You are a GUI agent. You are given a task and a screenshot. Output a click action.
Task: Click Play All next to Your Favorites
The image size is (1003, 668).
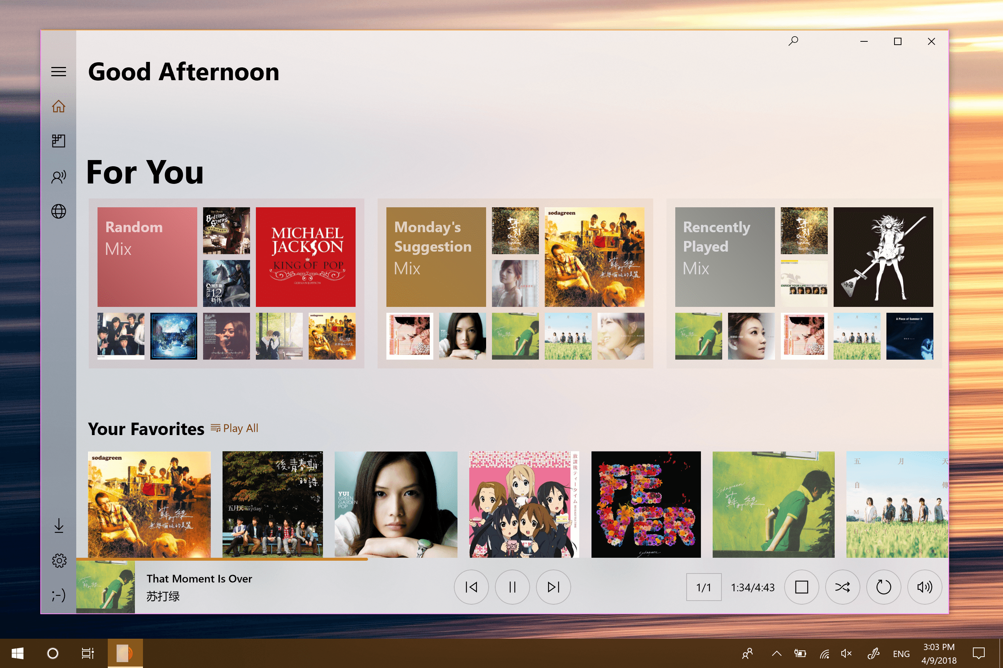coord(235,428)
